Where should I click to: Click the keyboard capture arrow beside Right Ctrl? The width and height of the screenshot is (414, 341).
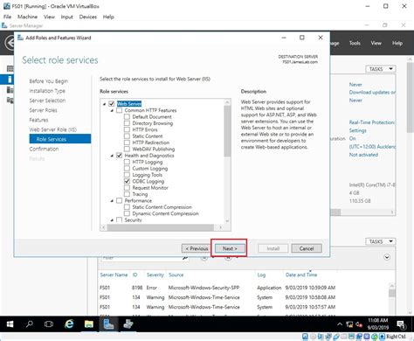point(382,337)
